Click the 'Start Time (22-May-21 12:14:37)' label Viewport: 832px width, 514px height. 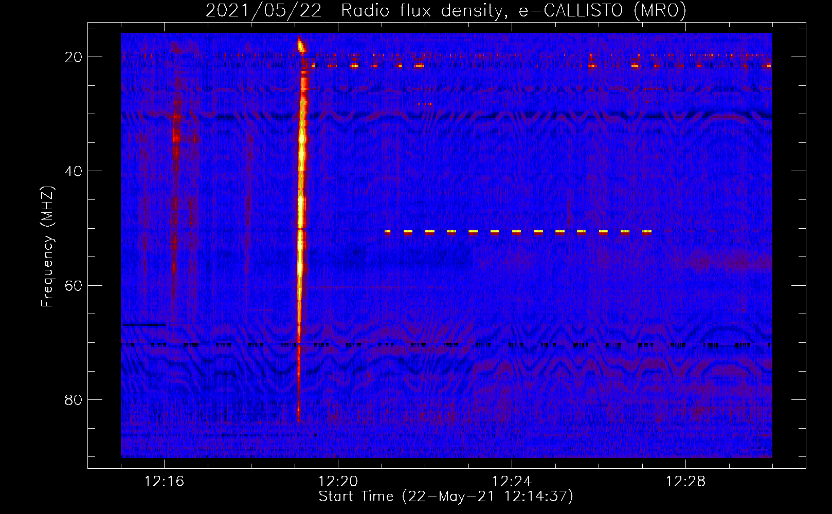click(x=446, y=497)
